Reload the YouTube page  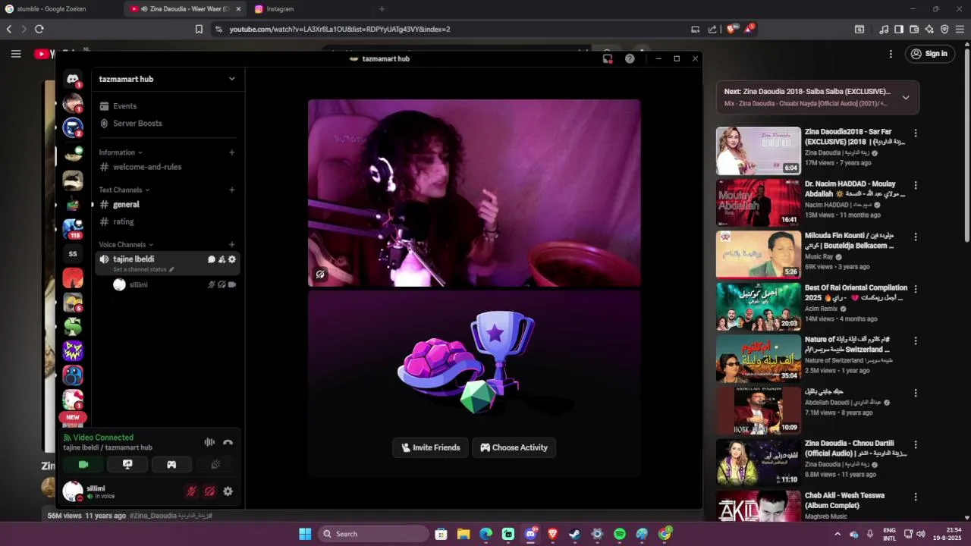pos(39,29)
